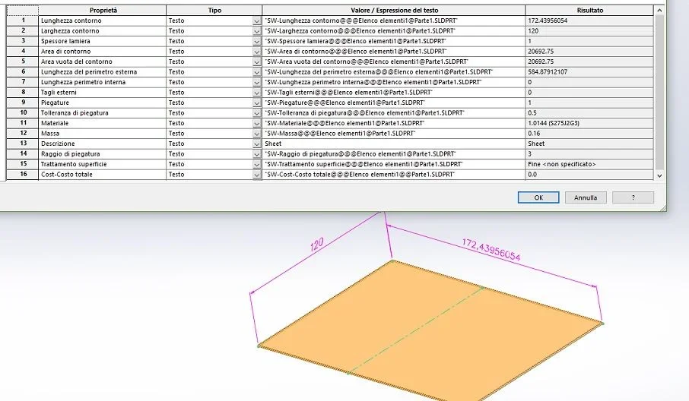The image size is (689, 401).
Task: Open Tipo dropdown for Materiale row
Action: pyautogui.click(x=257, y=123)
